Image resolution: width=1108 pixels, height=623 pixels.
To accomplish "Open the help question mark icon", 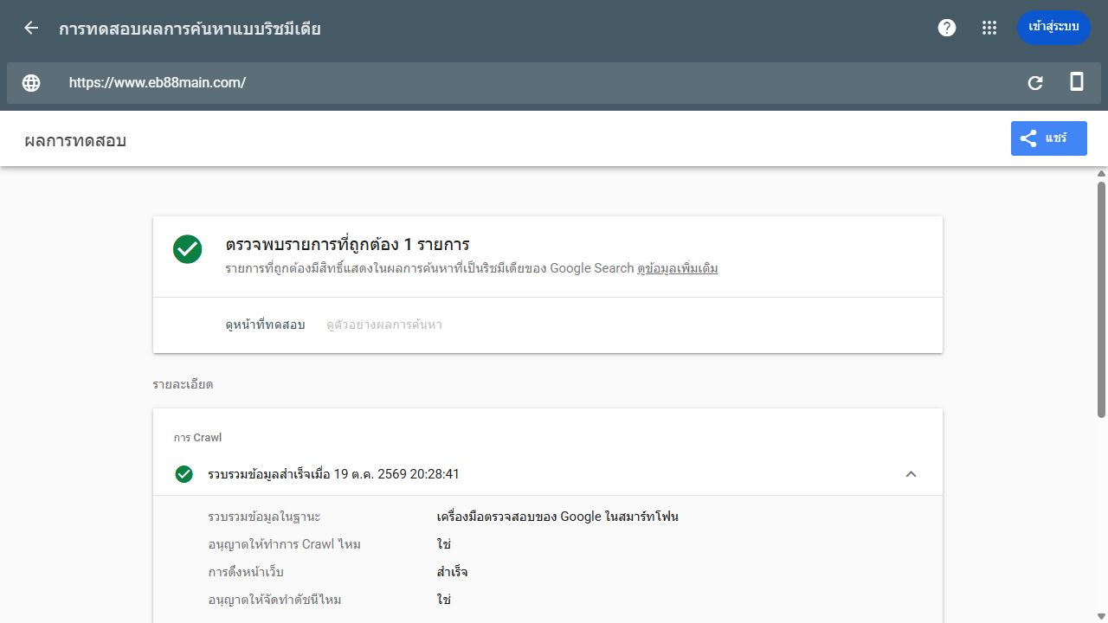I will point(947,28).
